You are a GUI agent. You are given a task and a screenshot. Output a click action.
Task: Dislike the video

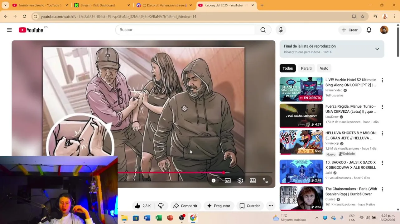click(161, 206)
